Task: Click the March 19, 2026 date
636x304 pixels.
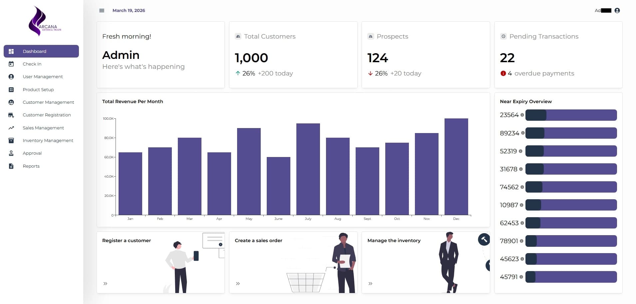Action: tap(129, 10)
